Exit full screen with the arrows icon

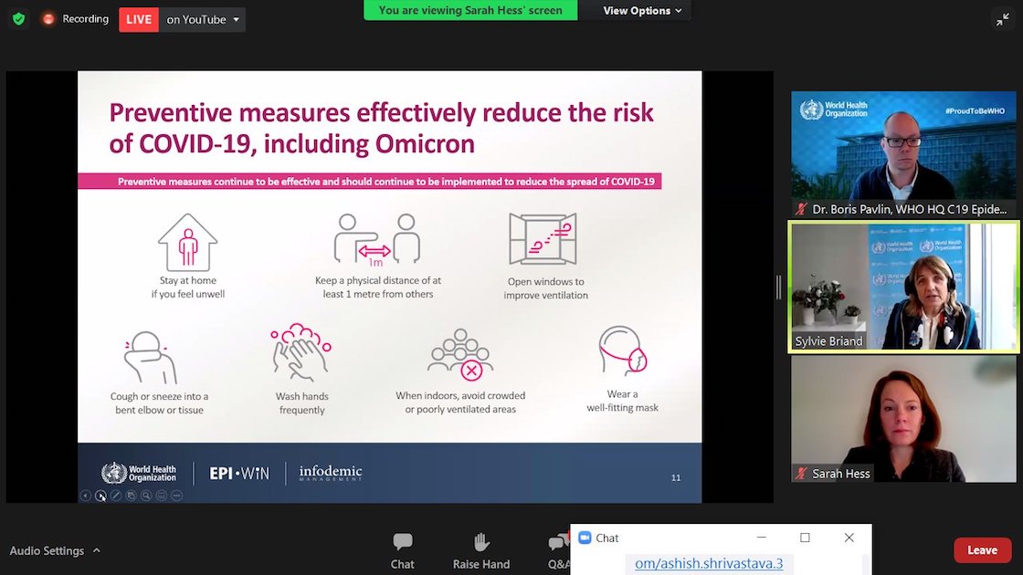tap(1003, 19)
